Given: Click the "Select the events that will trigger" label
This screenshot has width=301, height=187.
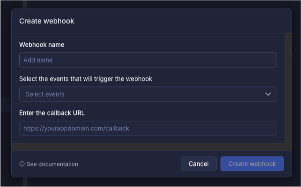Looking at the screenshot, I should point(86,79).
